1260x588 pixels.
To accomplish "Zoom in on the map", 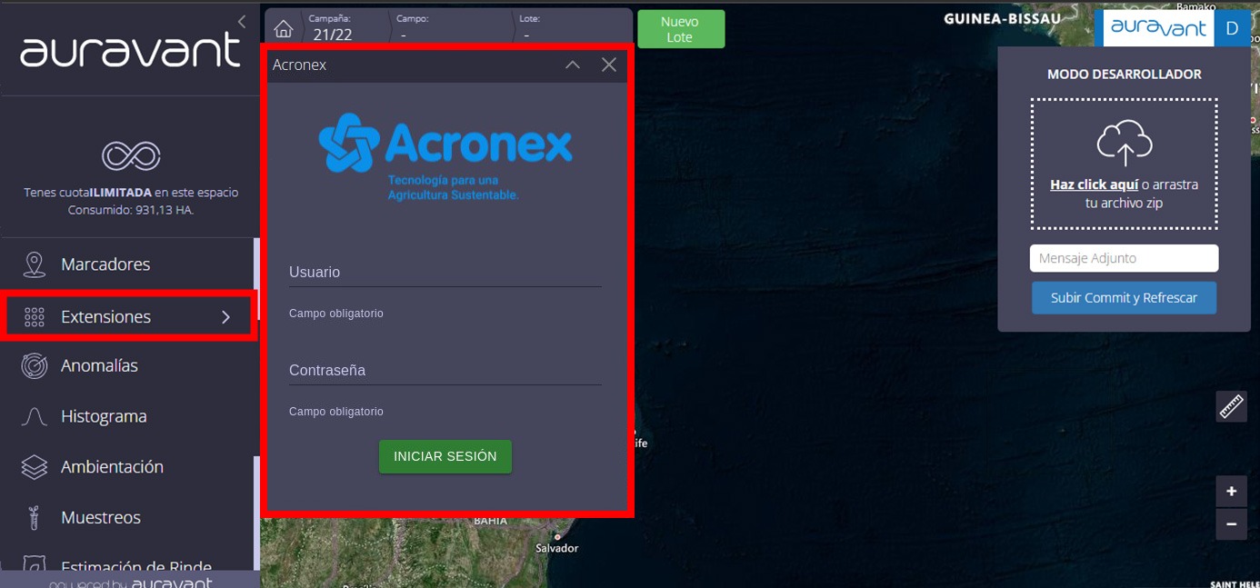I will [1231, 492].
